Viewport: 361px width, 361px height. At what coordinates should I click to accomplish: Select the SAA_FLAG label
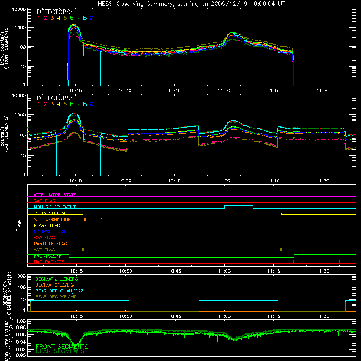click(x=44, y=238)
